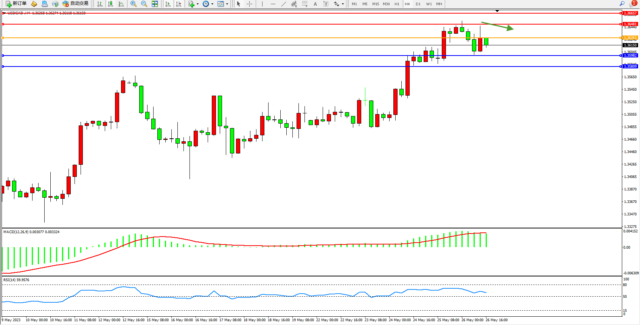Open the search magnifier at top right
Image resolution: width=640 pixels, height=325 pixels.
click(622, 4)
